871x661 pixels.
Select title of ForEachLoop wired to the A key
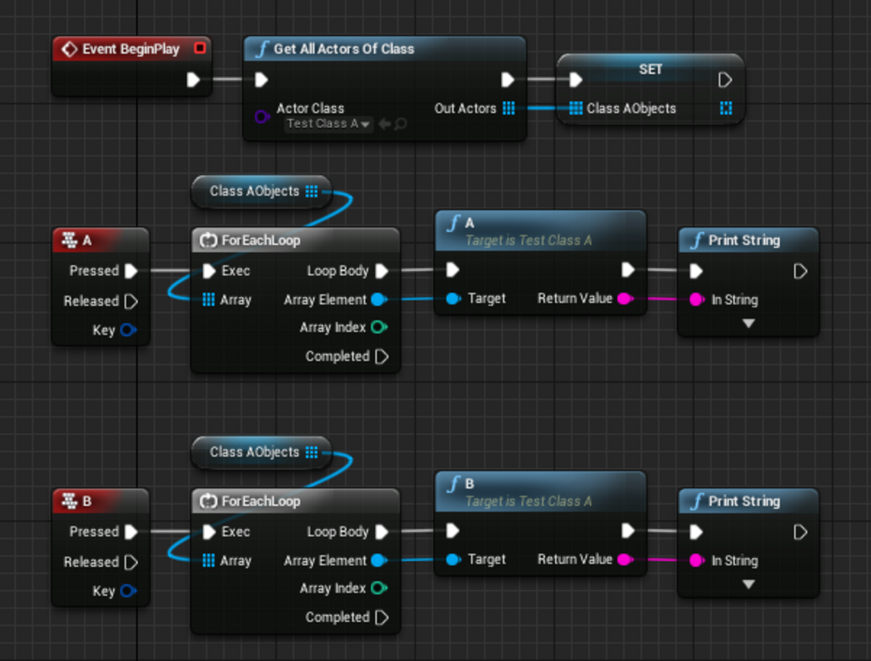point(261,240)
